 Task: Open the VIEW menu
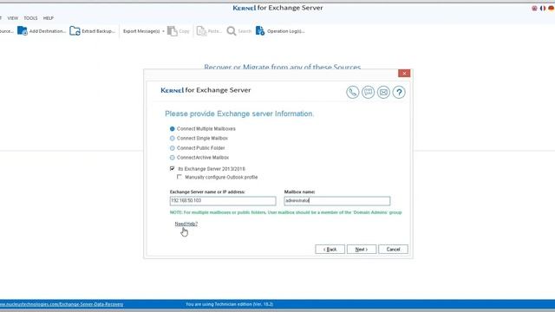pyautogui.click(x=13, y=18)
